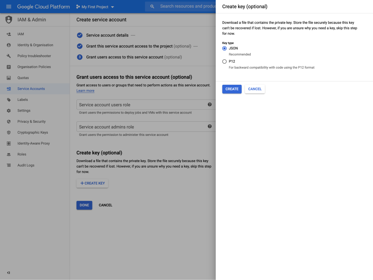Follow the Learn more link
Image resolution: width=373 pixels, height=280 pixels.
(x=85, y=91)
